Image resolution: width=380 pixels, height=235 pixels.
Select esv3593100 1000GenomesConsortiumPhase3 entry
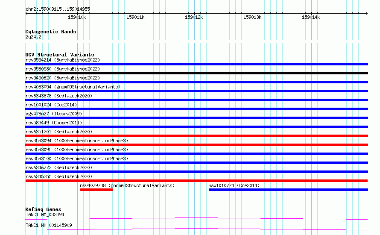[77, 159]
